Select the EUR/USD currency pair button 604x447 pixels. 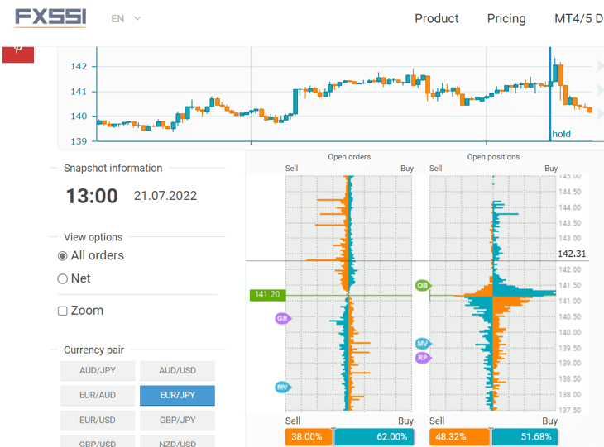point(98,421)
